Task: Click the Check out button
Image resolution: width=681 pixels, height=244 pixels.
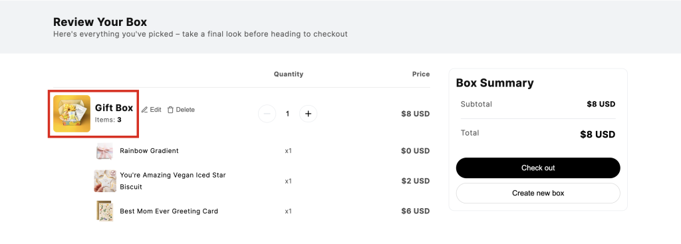Action: pyautogui.click(x=538, y=168)
